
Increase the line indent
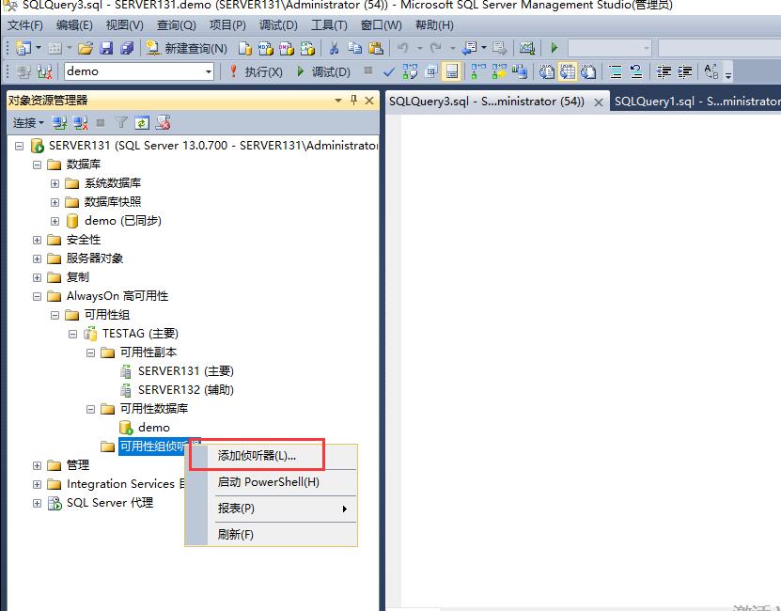[x=684, y=71]
